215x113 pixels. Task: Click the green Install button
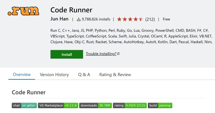[67, 54]
